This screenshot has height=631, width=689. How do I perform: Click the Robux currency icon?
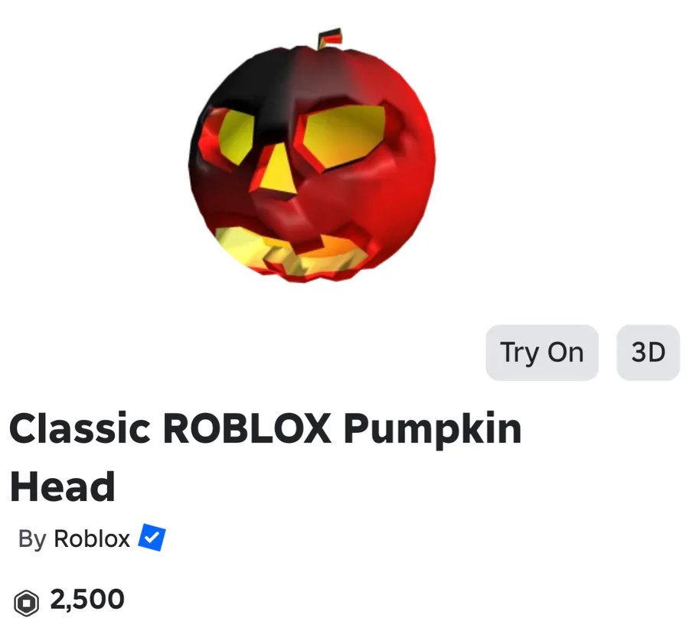click(x=26, y=603)
